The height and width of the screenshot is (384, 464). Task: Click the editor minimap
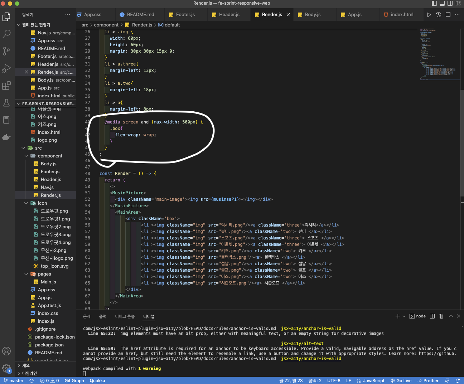pyautogui.click(x=440, y=54)
